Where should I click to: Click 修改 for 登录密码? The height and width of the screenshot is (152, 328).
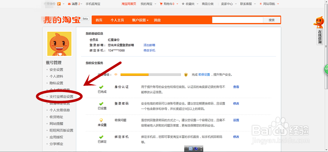[236, 104]
